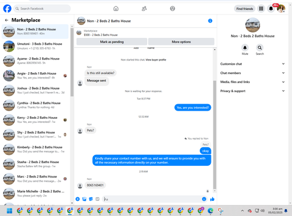The width and height of the screenshot is (292, 216).
Task: Open Snipping Tool from the taskbar
Action: pos(221,211)
